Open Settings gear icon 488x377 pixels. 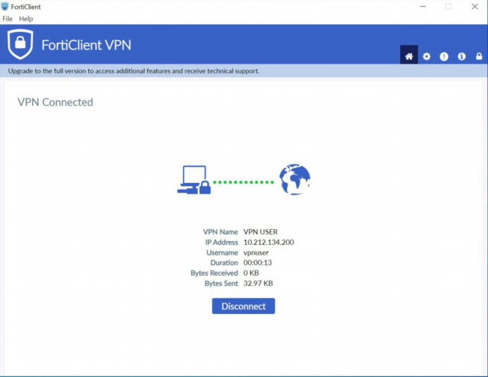tap(426, 57)
